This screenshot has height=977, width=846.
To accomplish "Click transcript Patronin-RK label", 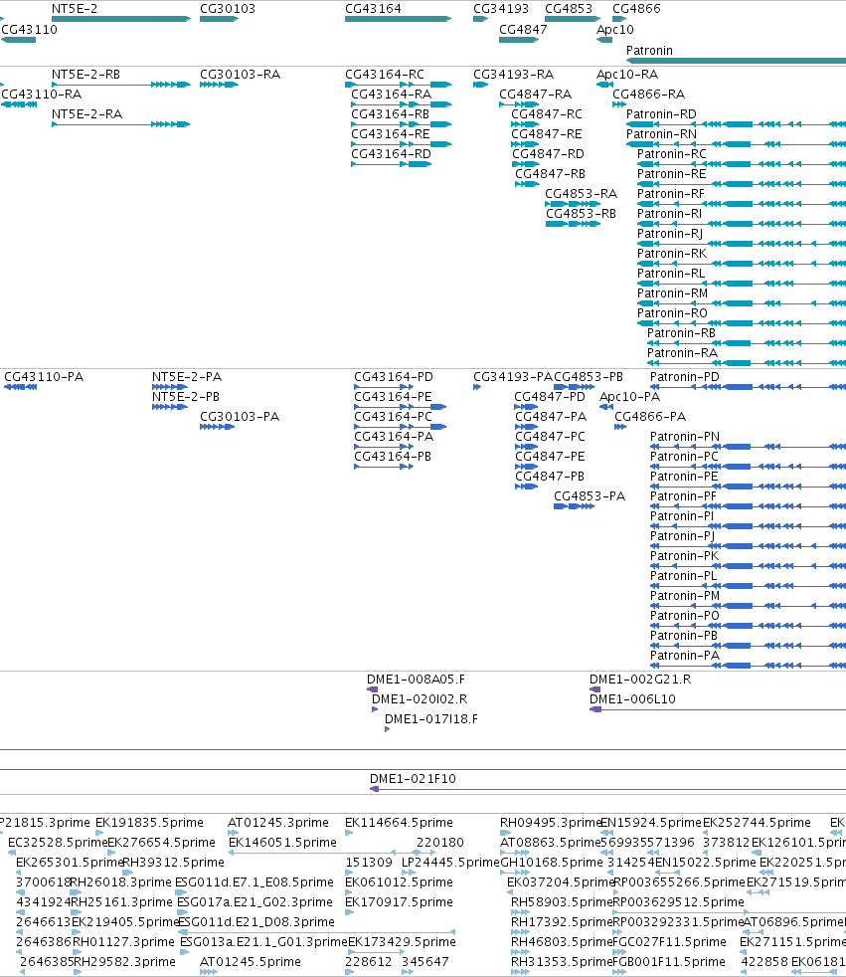I will [672, 254].
